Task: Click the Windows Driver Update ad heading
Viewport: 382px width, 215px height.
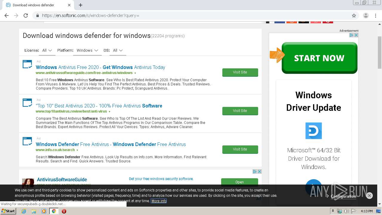Action: click(x=314, y=101)
